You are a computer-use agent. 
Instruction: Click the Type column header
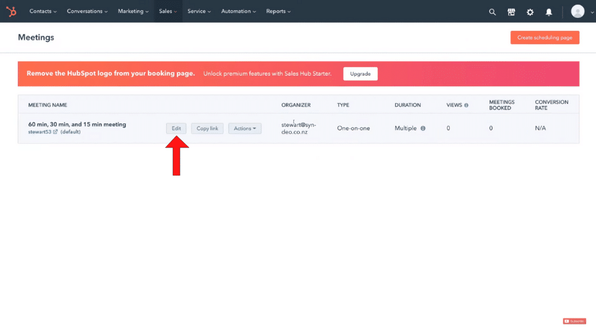(343, 105)
